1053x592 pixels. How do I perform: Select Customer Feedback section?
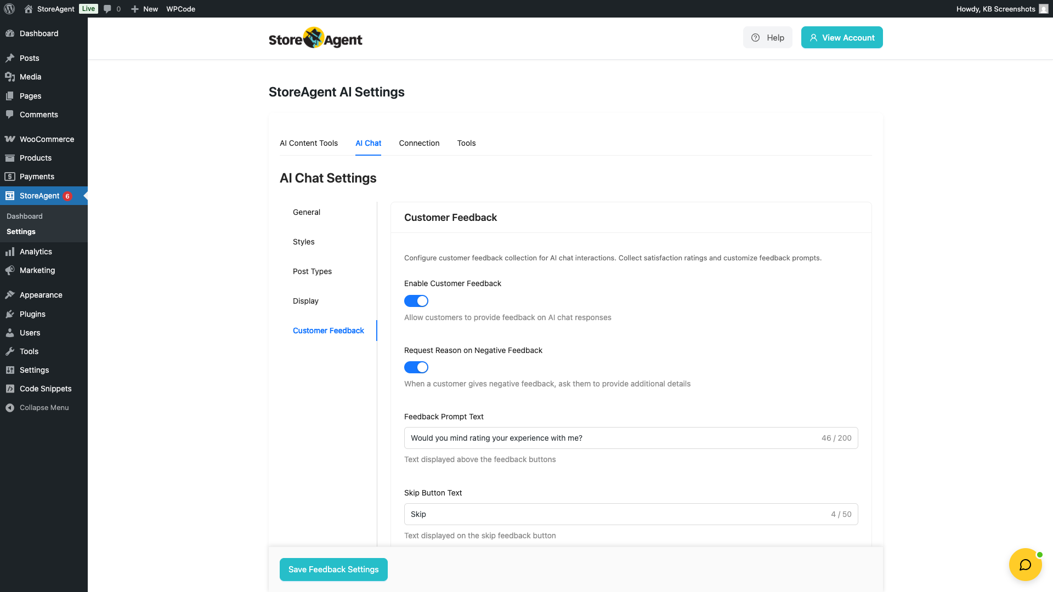click(x=329, y=331)
